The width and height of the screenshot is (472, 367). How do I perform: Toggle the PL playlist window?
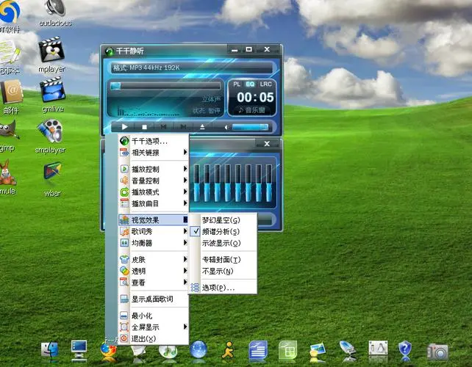coord(237,84)
